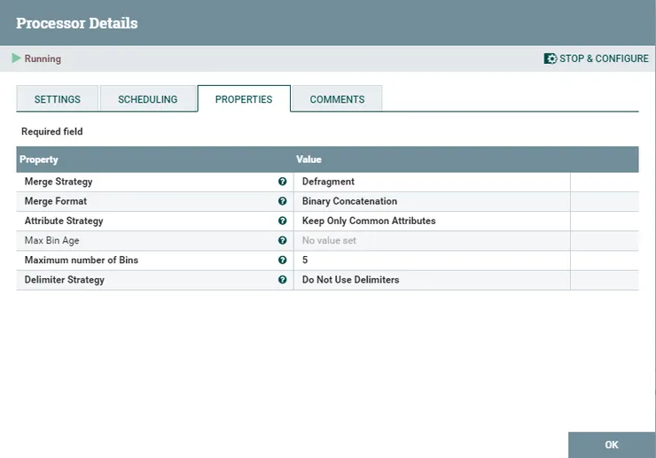Click the Stop & Configure gear icon
This screenshot has height=458, width=656.
(551, 58)
